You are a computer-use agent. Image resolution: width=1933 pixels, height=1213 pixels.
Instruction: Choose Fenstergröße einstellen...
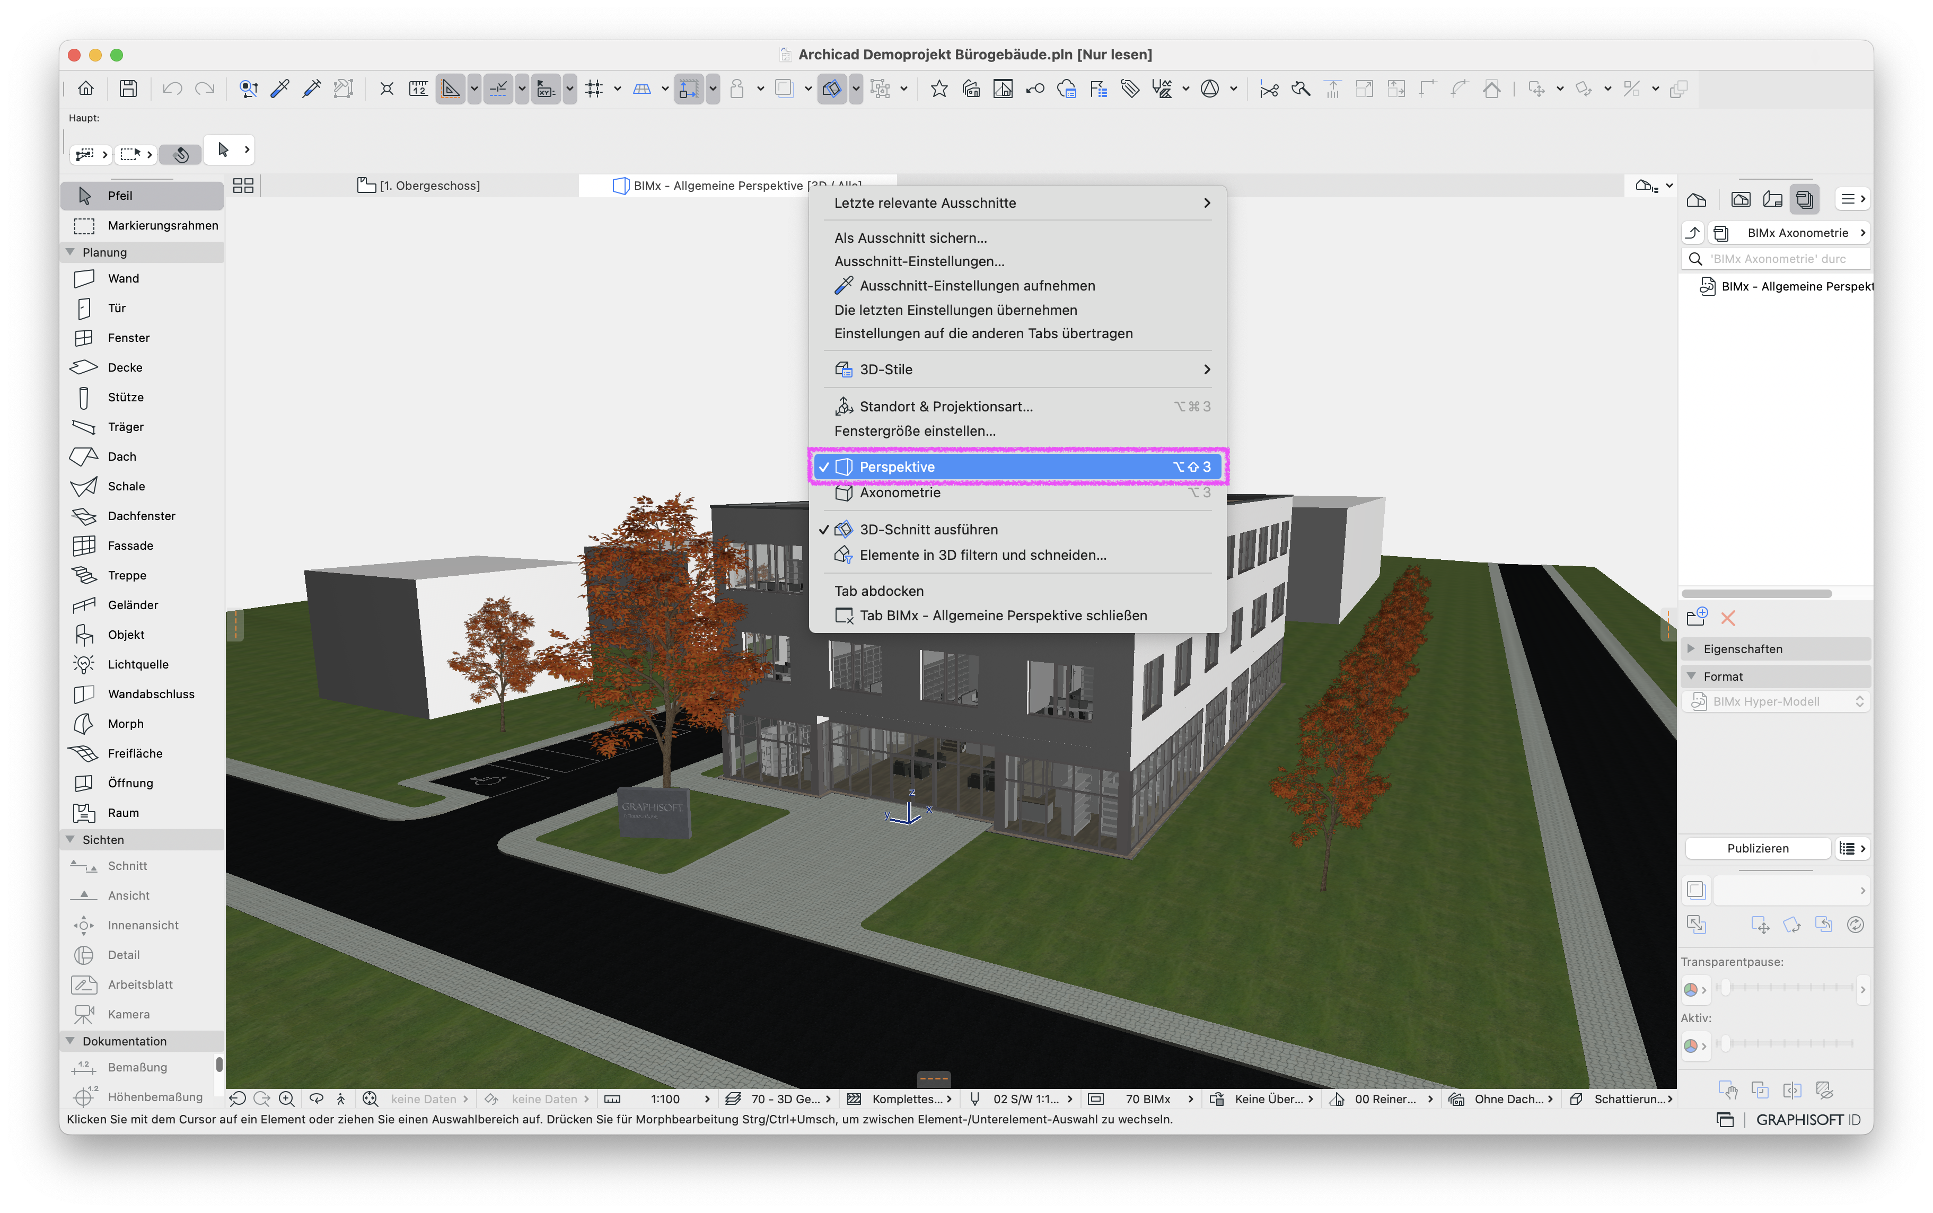coord(1017,431)
